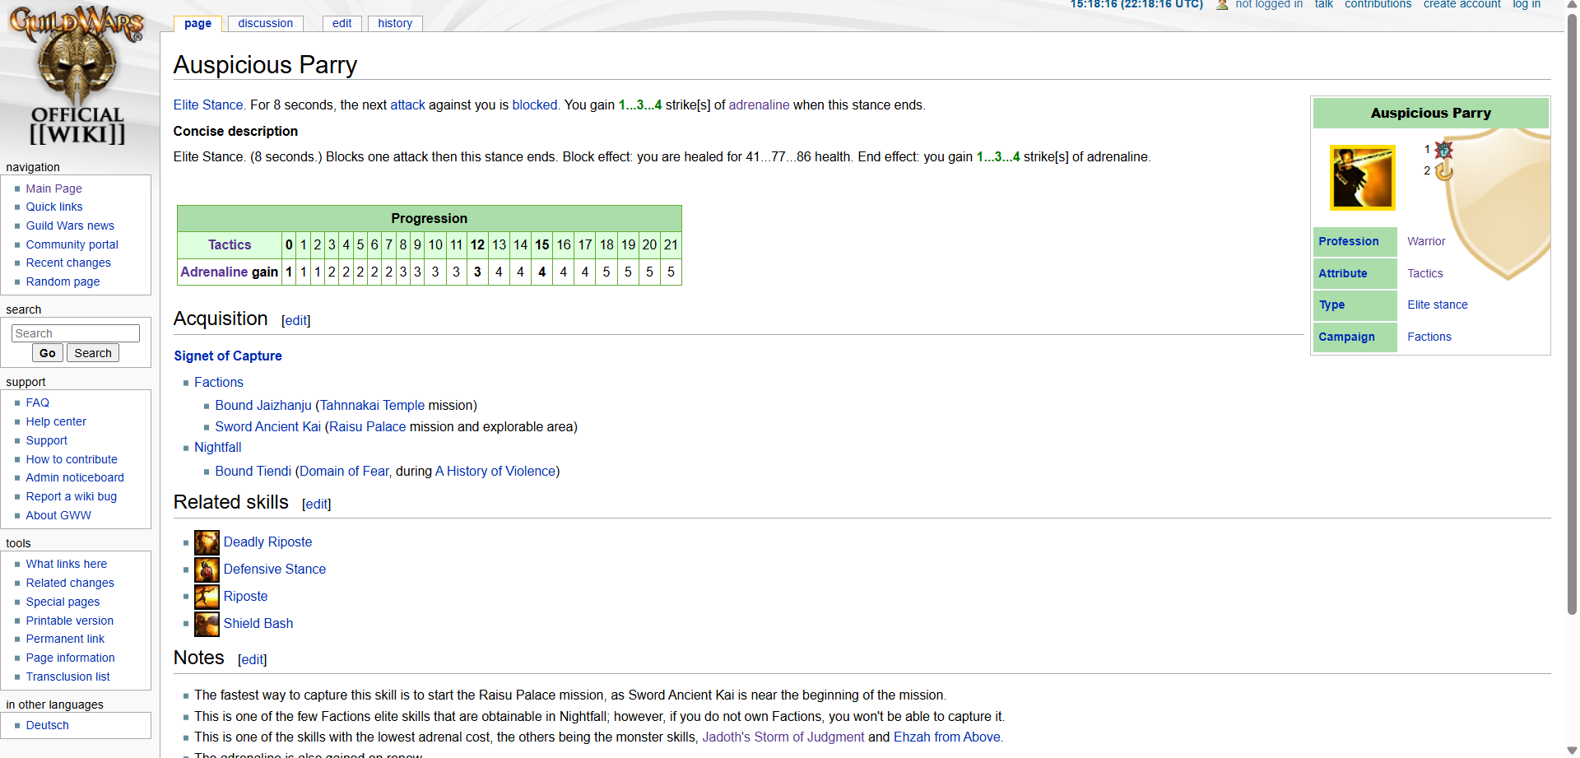
Task: Click the scrollbar down arrow
Action: [1573, 751]
